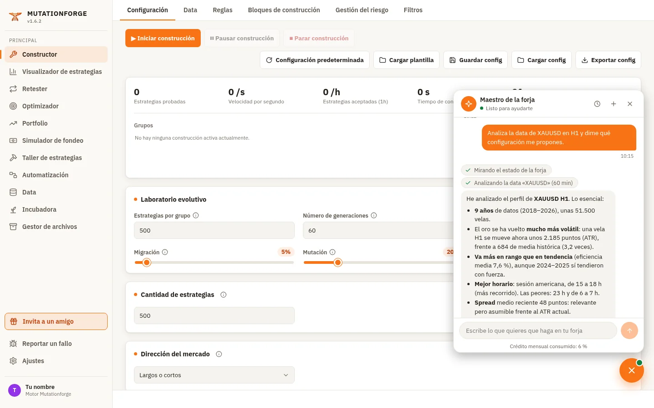Click Iniciar construcción button
654x408 pixels.
tap(163, 39)
